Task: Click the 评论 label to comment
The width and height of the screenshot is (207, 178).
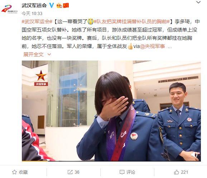Action: click(x=131, y=172)
